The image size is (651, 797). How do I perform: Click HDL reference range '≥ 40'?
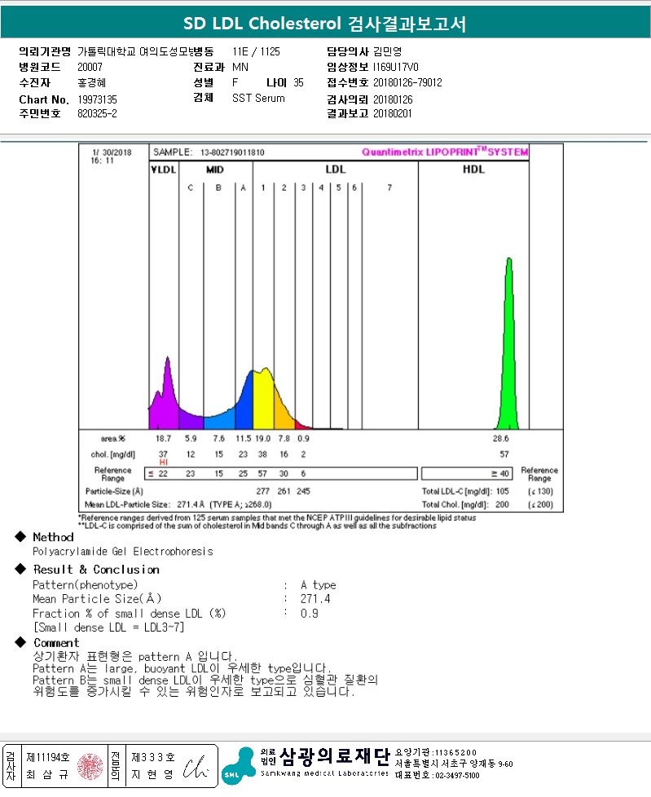click(500, 473)
